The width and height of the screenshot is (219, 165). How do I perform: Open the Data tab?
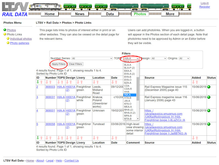click(110, 14)
